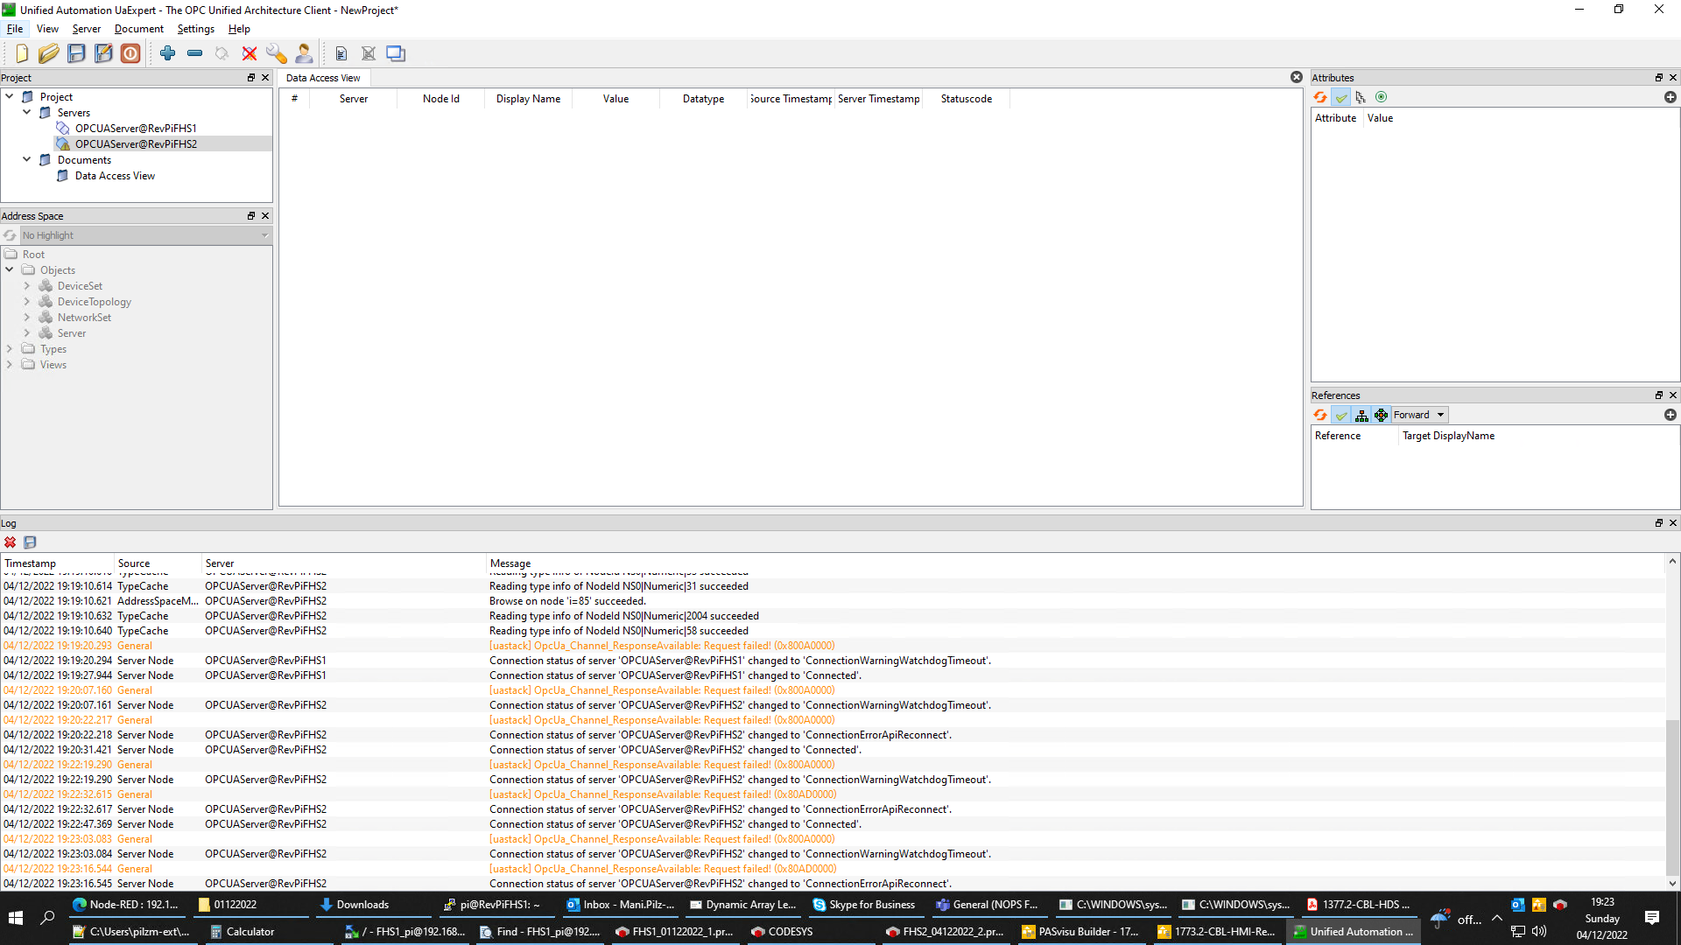Screen dimensions: 1681x945
Task: Click the log vertical scrollbar down arrow
Action: click(x=1672, y=884)
